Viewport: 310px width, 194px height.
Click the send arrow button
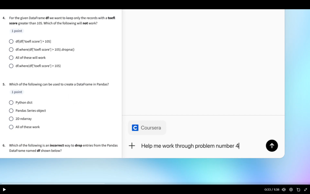click(x=272, y=146)
